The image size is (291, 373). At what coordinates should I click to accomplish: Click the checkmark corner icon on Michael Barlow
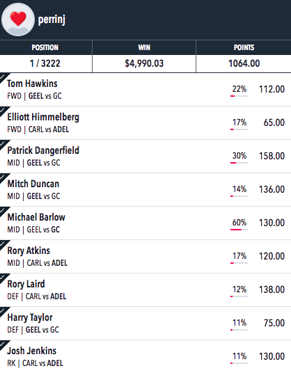coord(3,211)
